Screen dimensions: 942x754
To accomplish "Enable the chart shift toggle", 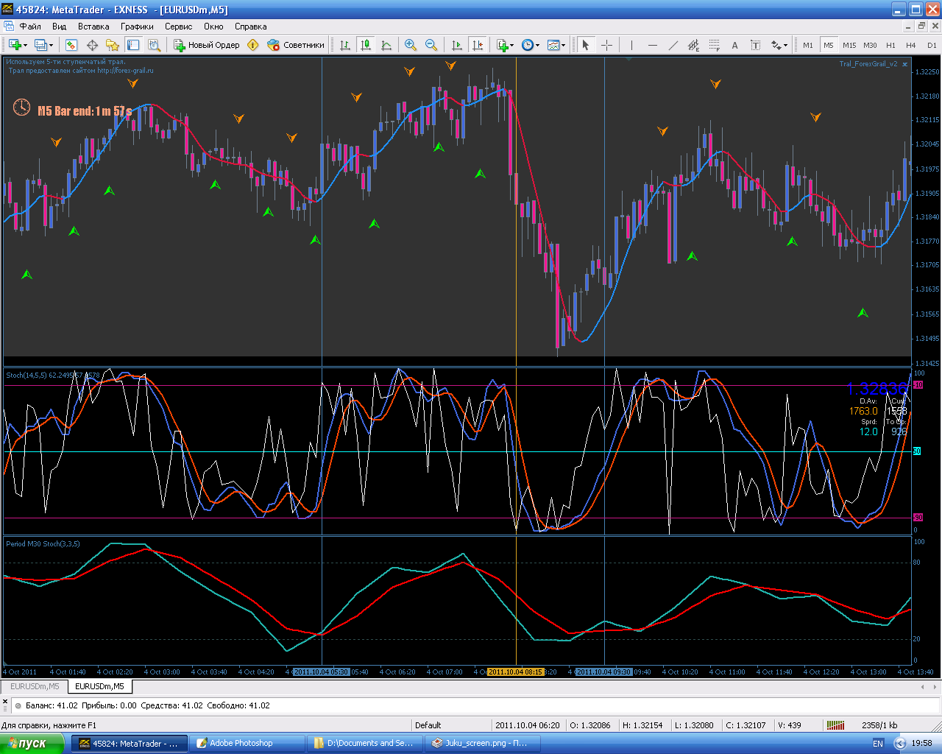I will tap(478, 45).
